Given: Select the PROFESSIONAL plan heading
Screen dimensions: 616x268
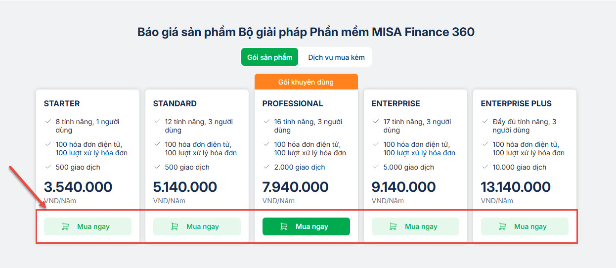Looking at the screenshot, I should click(x=292, y=104).
